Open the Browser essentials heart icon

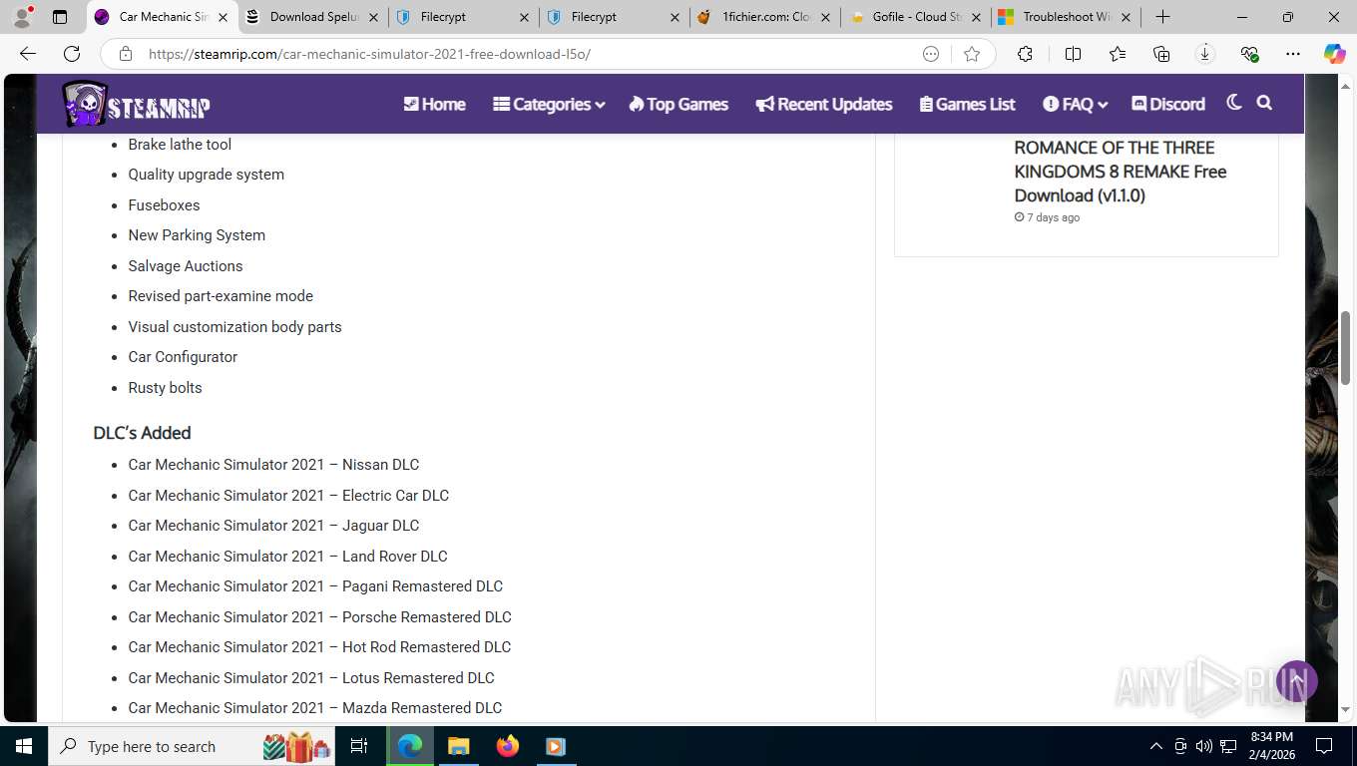pyautogui.click(x=1249, y=54)
